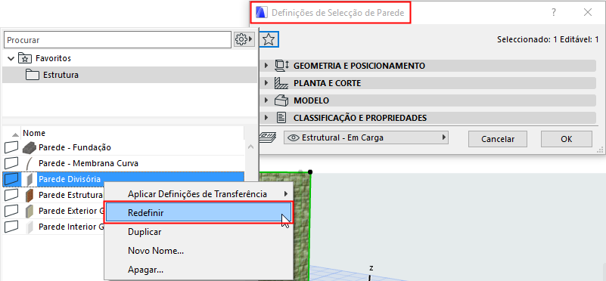This screenshot has height=281, width=606.
Task: Select the Parede - Membrana Curva favorite
Action: [123, 164]
